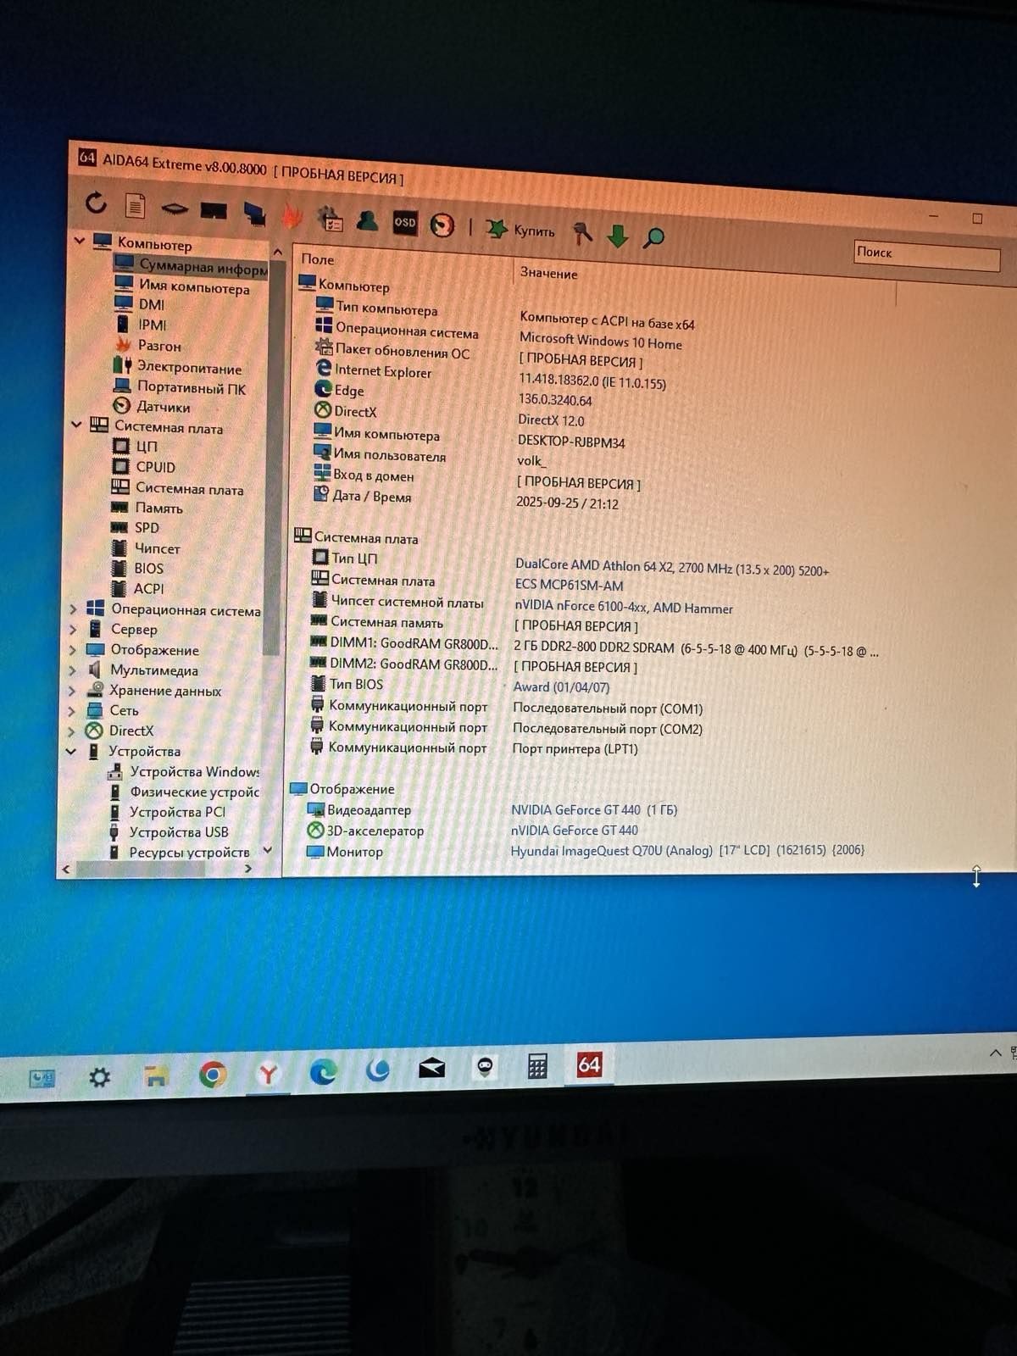The image size is (1017, 1356).
Task: Open the DualCore AMD Athlon 64 X2 link
Action: pyautogui.click(x=672, y=568)
